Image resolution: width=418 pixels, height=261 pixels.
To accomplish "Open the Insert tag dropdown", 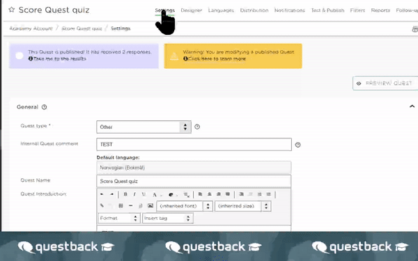I will pos(168,218).
